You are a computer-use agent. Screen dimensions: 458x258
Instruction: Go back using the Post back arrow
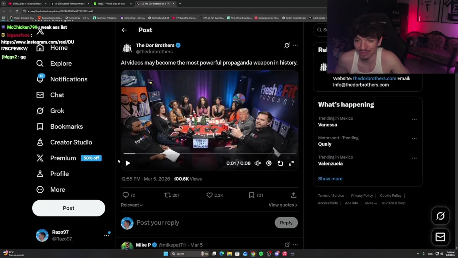click(x=124, y=30)
